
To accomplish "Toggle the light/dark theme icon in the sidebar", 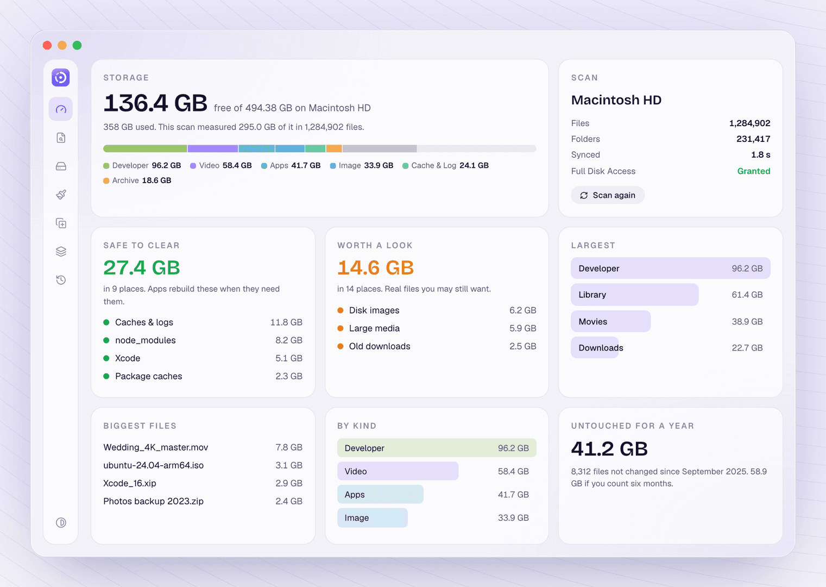I will point(61,522).
